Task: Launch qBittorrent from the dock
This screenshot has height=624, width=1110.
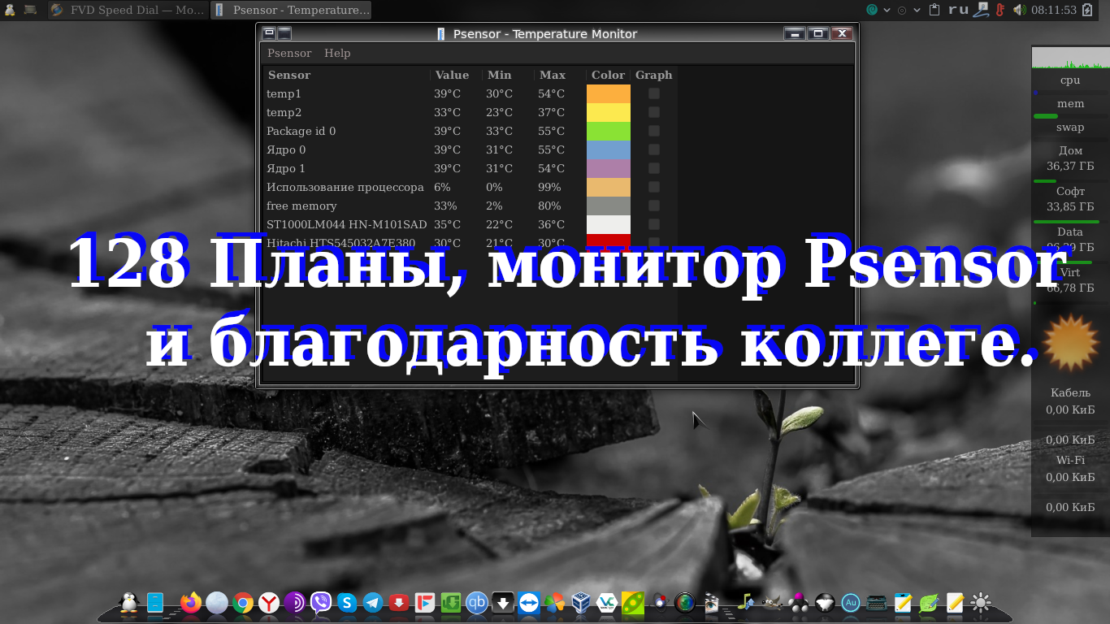Action: [x=477, y=602]
